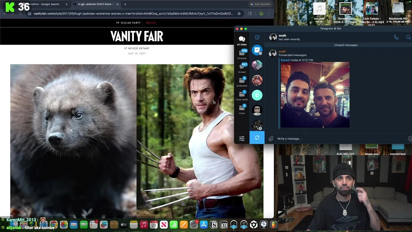
Task: Open Notion Calendar from the Dock
Action: click(x=224, y=225)
